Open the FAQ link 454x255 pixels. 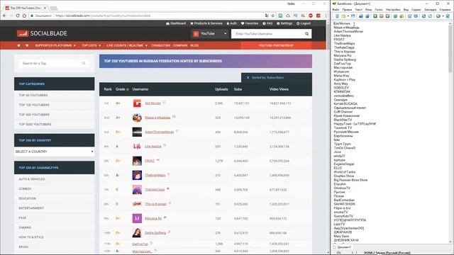[x=267, y=23]
